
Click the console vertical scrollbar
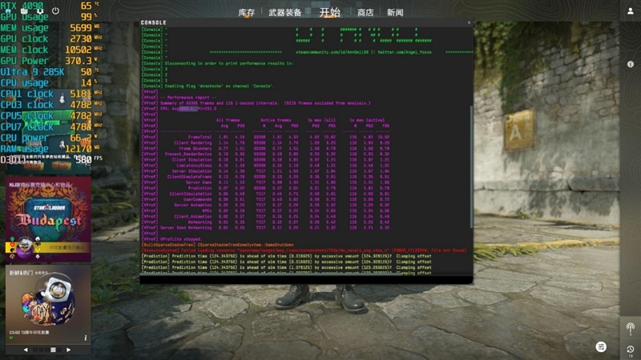point(471,167)
